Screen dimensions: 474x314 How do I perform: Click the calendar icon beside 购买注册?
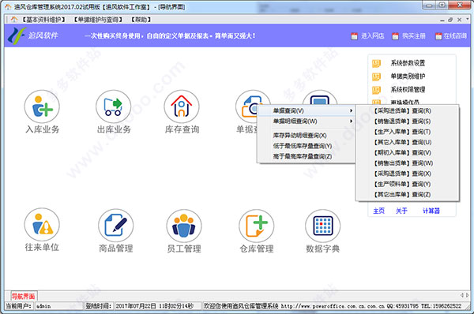(395, 36)
